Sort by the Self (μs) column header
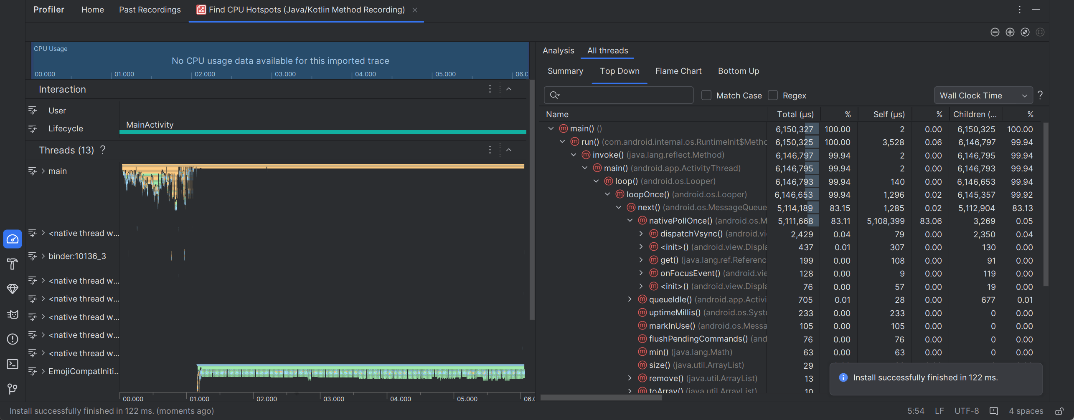This screenshot has height=420, width=1074. (x=884, y=114)
